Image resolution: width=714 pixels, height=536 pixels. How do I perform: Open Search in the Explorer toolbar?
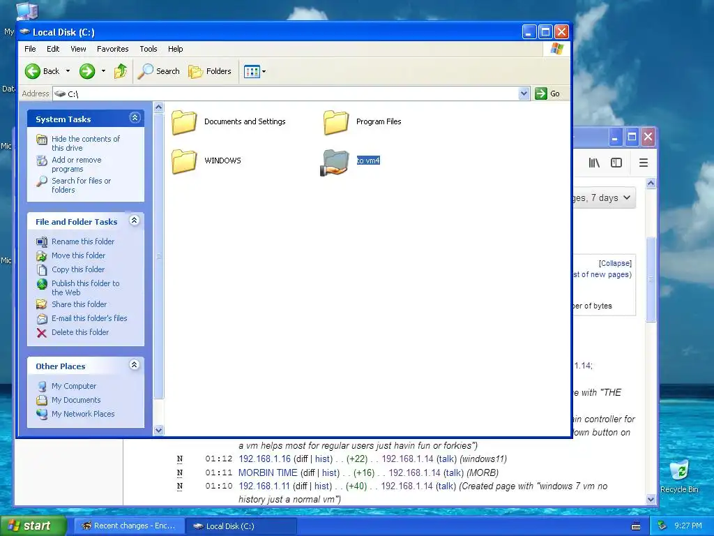click(x=158, y=71)
